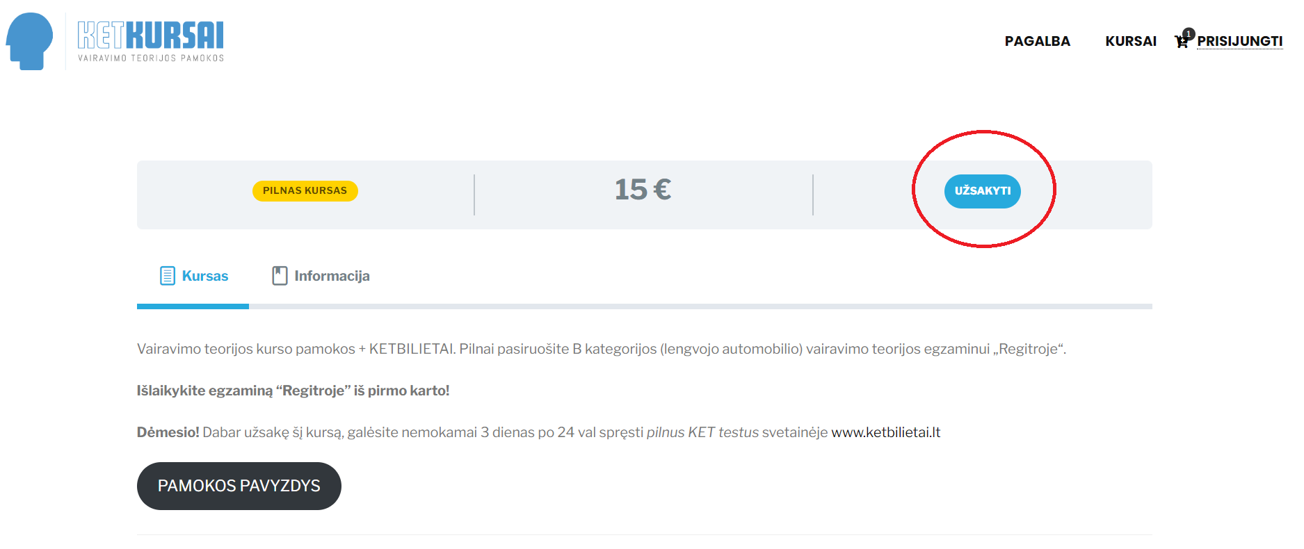Open the PAMOKOS PAVYZDYS lesson example

point(239,486)
